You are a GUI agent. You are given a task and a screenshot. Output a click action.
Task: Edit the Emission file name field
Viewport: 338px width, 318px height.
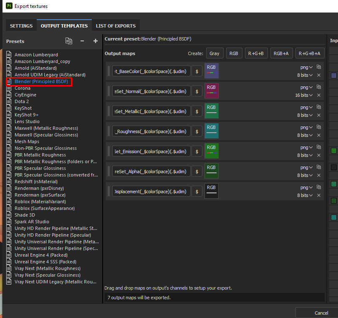[x=151, y=151]
